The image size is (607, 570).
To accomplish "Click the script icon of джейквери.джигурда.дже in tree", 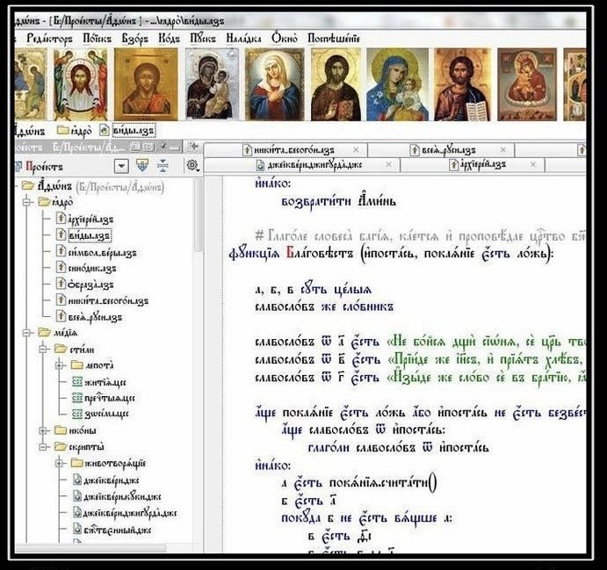I will [x=77, y=513].
